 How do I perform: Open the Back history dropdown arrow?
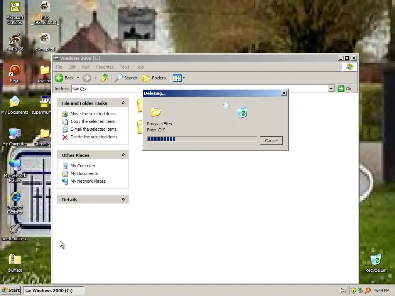(x=78, y=78)
